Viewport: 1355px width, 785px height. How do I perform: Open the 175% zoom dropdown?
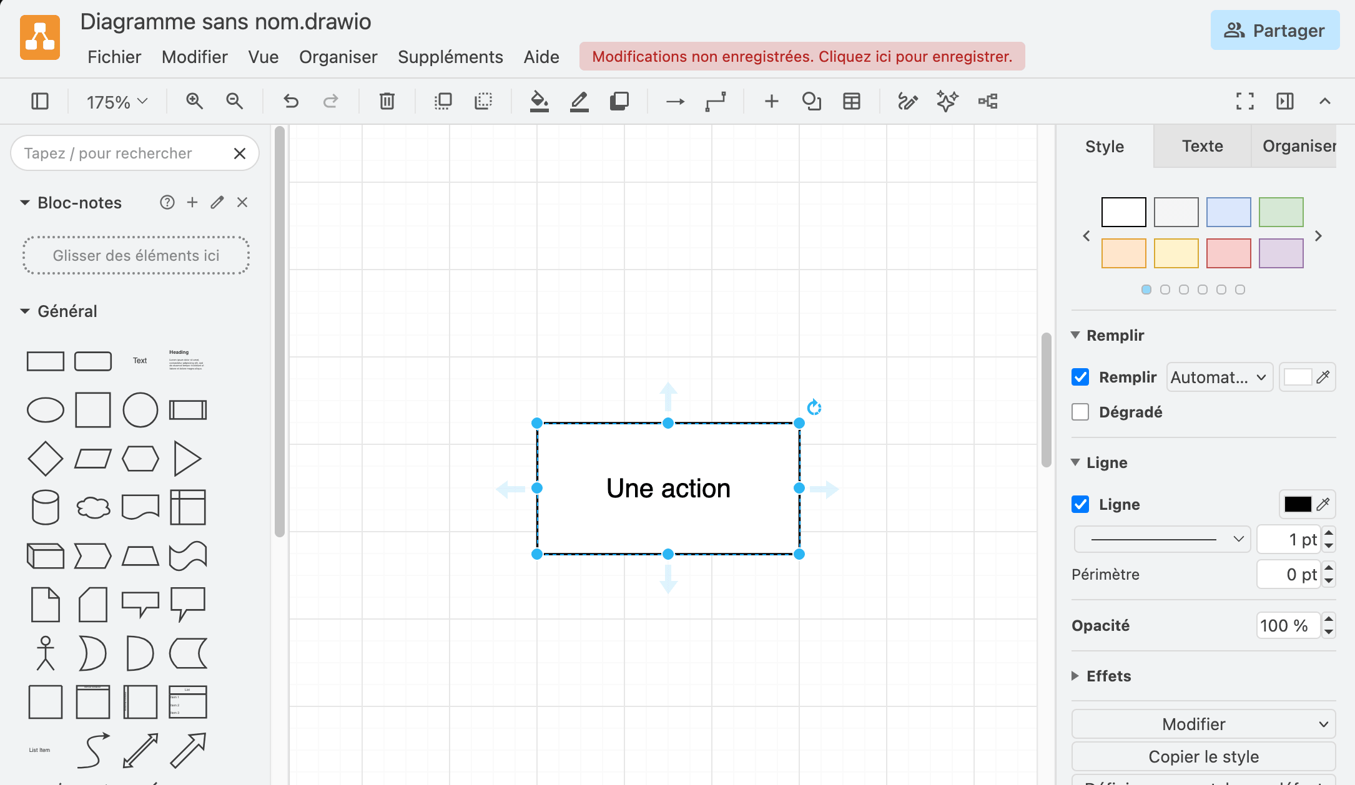pos(117,102)
